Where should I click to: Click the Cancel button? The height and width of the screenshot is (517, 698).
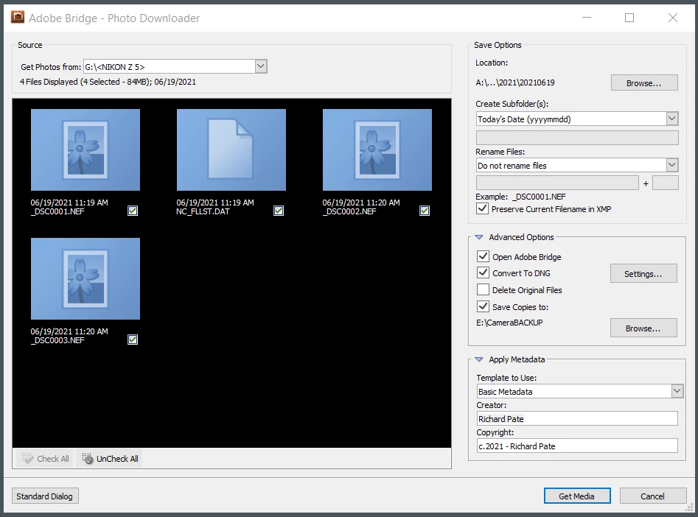(x=652, y=496)
